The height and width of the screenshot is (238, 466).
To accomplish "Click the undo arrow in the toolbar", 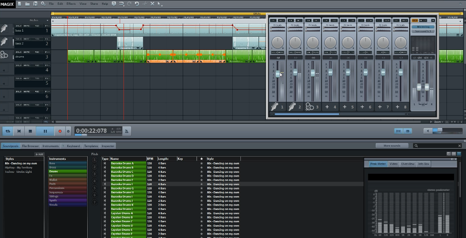I will click(137, 4).
